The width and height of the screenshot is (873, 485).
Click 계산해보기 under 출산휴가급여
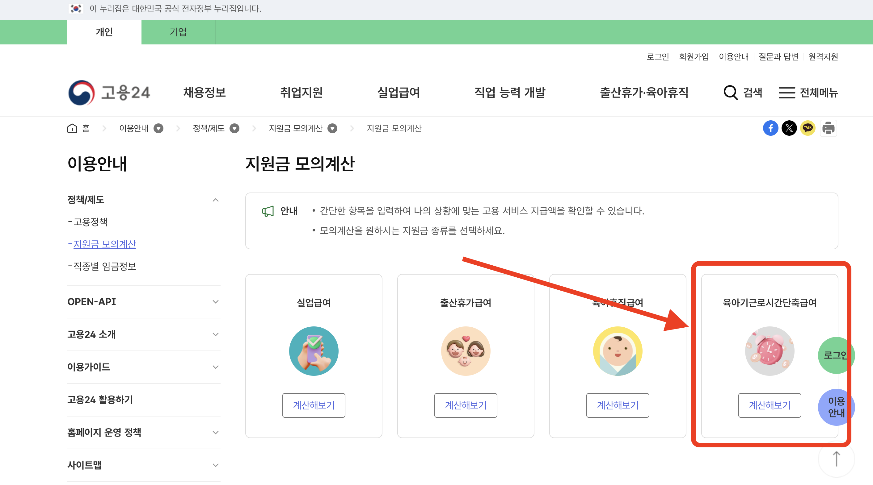(466, 405)
